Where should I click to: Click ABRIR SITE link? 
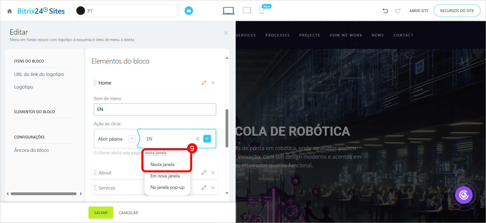pyautogui.click(x=419, y=11)
